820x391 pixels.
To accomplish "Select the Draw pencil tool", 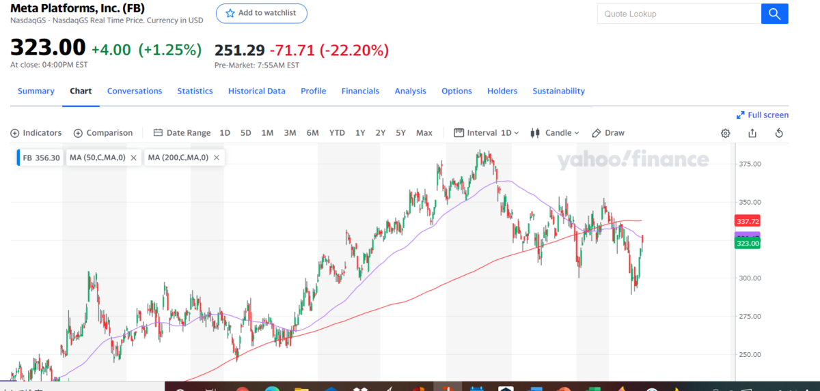I will pyautogui.click(x=608, y=133).
